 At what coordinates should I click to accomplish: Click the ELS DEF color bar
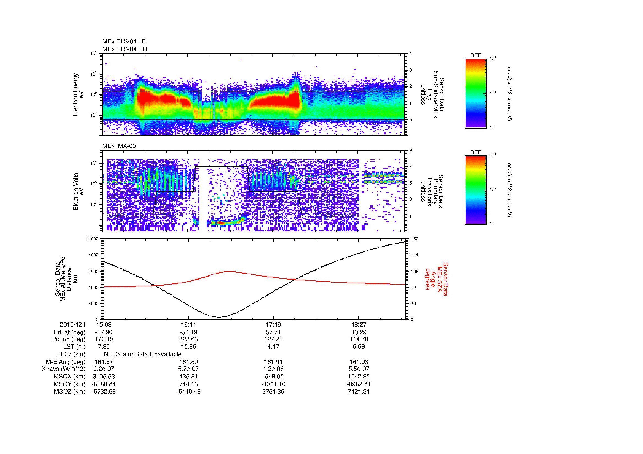pos(475,93)
